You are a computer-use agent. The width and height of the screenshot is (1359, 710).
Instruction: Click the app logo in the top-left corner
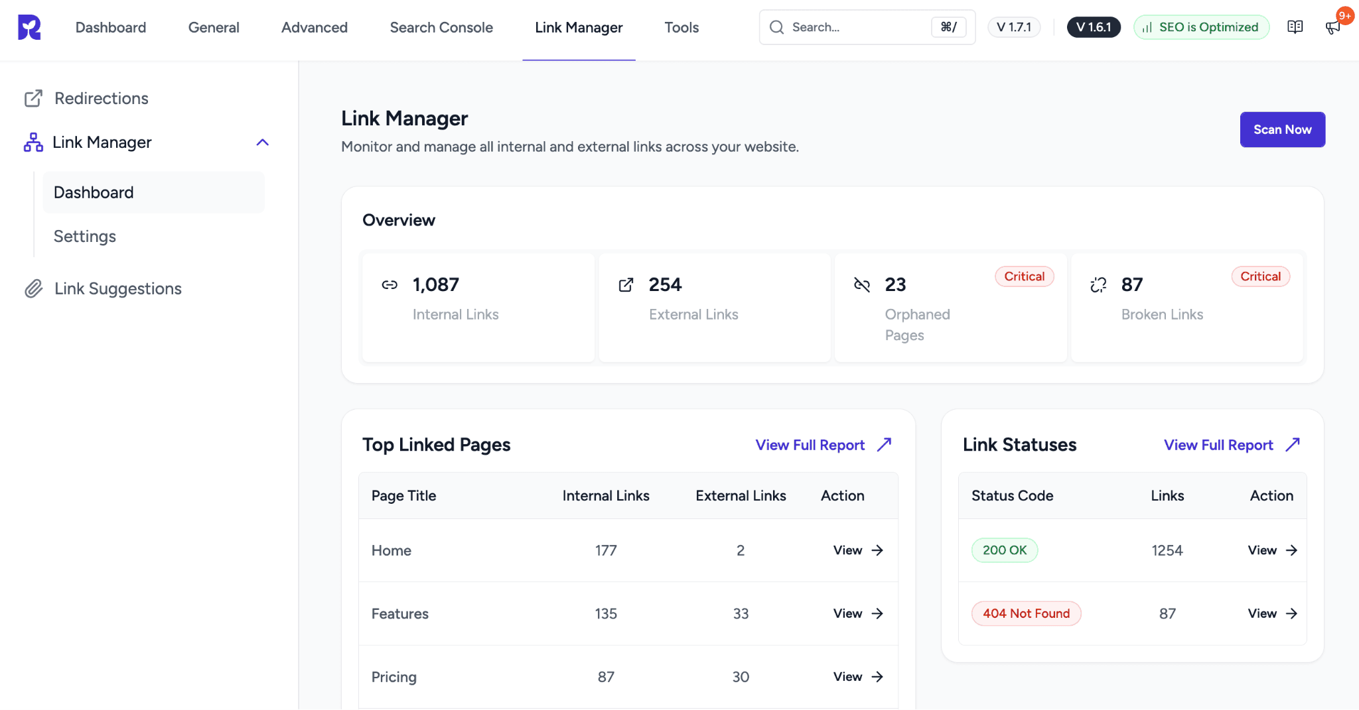click(x=29, y=27)
